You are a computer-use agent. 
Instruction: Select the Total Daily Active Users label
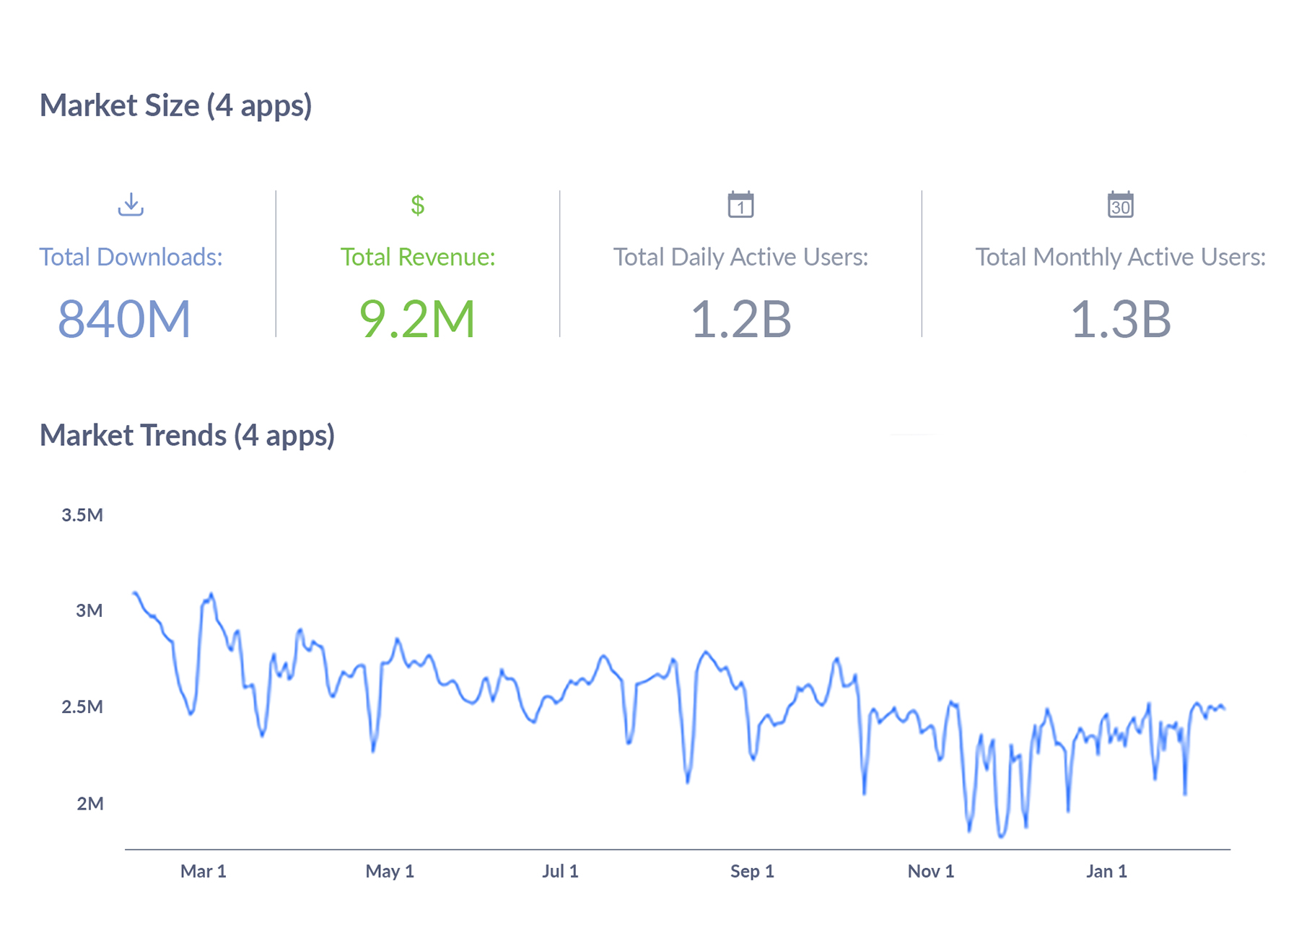point(740,257)
